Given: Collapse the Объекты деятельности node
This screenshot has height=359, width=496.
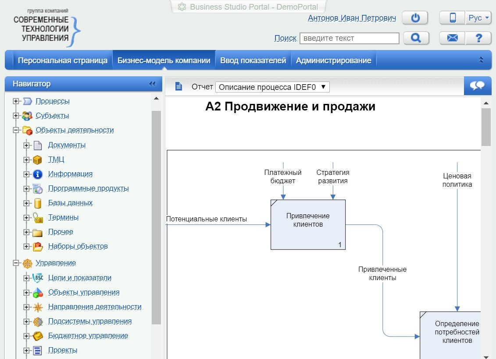Looking at the screenshot, I should tap(15, 130).
